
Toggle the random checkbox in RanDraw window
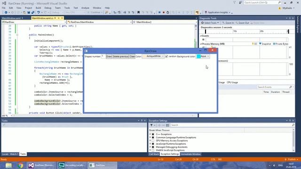click(x=166, y=56)
